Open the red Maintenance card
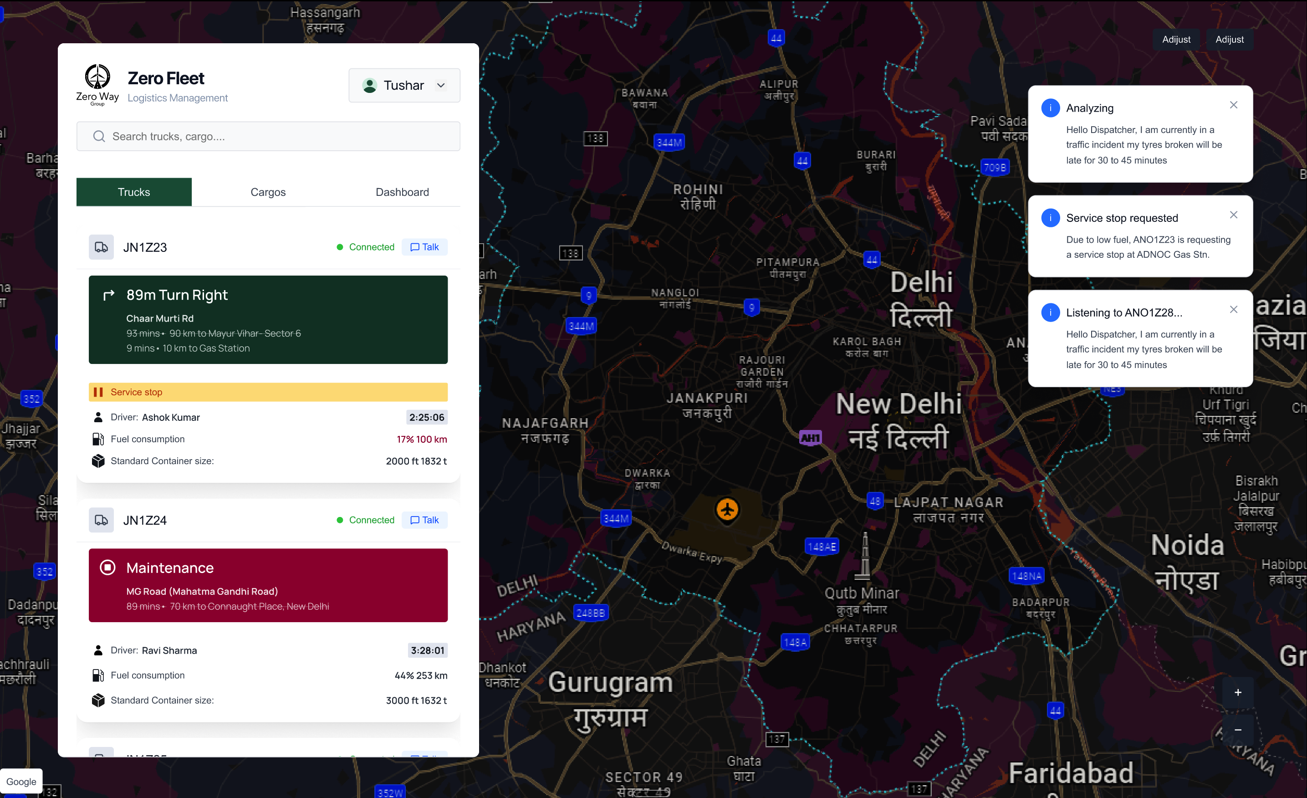 [x=268, y=585]
